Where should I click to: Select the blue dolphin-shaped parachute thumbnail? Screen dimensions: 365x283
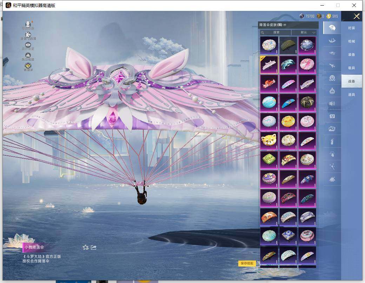[288, 65]
